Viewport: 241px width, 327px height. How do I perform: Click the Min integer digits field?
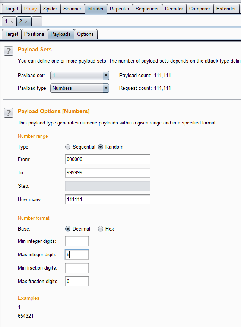[77, 241]
